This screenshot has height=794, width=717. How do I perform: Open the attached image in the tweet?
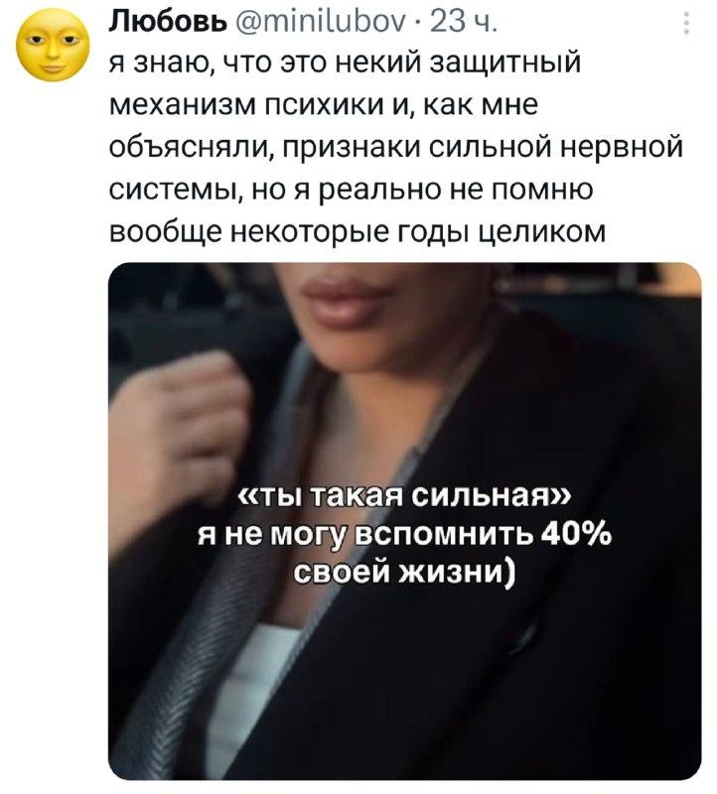coord(405,522)
